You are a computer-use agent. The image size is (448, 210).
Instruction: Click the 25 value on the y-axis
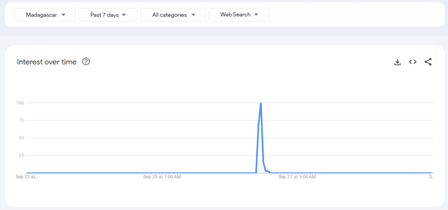pos(20,155)
